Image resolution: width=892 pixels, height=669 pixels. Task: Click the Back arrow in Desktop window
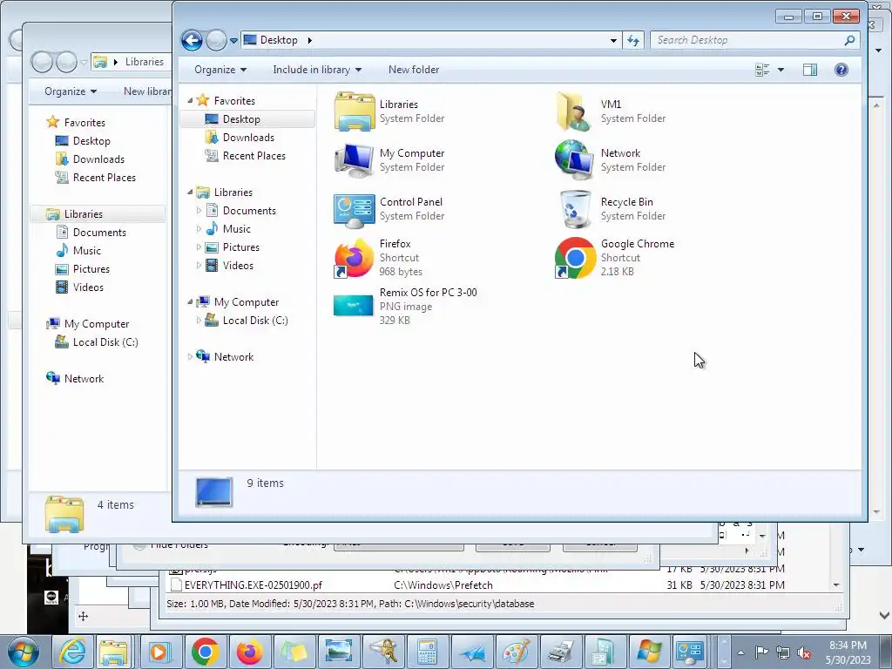[192, 40]
